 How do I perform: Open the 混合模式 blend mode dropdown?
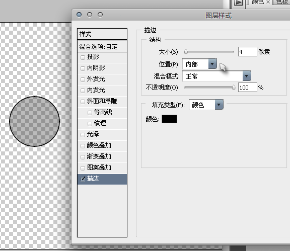(x=216, y=76)
